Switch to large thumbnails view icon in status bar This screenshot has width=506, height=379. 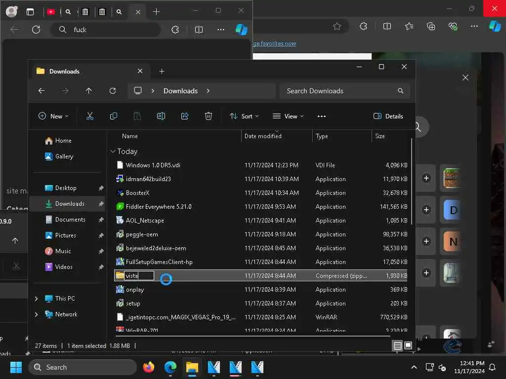point(408,345)
